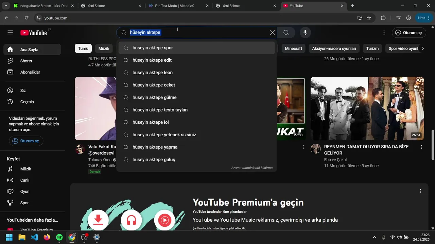The image size is (435, 244).
Task: Switch to the Fan Test Modu | MelodicX tab
Action: [179, 6]
